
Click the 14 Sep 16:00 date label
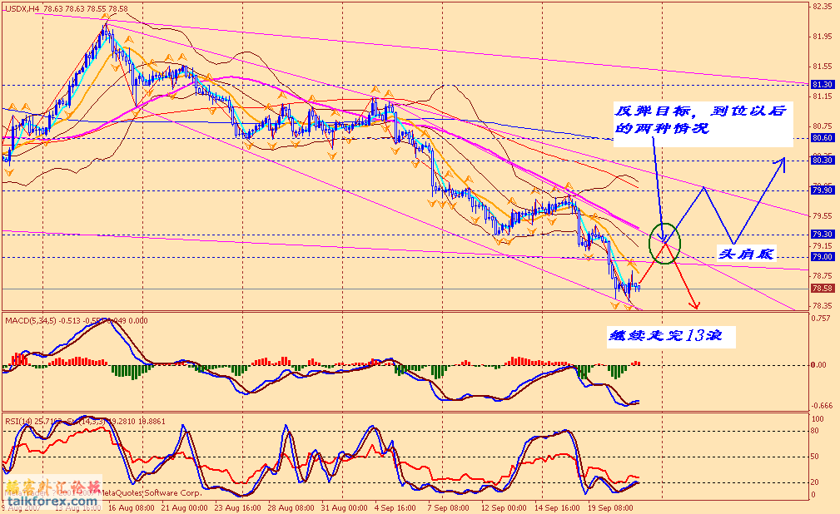click(x=557, y=507)
